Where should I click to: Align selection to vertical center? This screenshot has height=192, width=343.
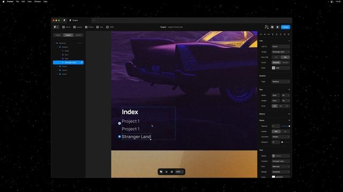(x=277, y=34)
